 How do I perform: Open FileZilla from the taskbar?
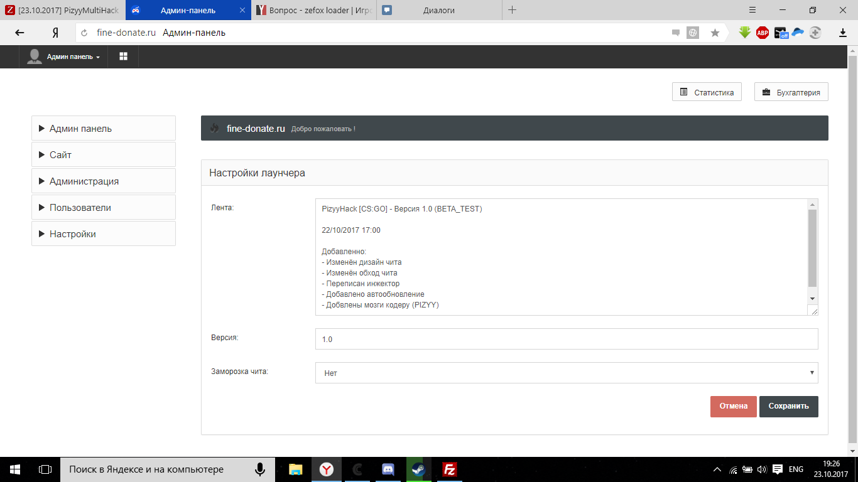point(449,469)
